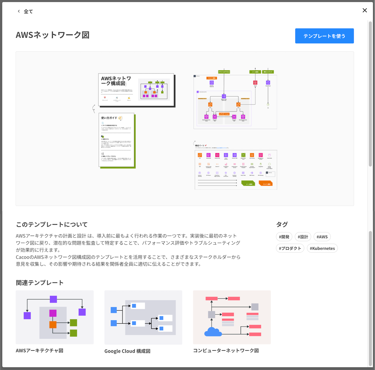Click the AWSアーキテクチャ図 title text
The image size is (375, 370).
(x=40, y=351)
